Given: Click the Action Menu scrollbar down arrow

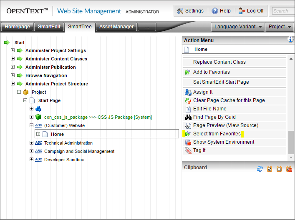Looking at the screenshot, I should 291,157.
